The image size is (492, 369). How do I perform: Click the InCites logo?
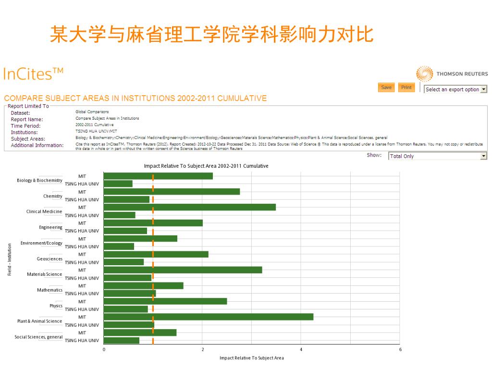click(x=33, y=74)
